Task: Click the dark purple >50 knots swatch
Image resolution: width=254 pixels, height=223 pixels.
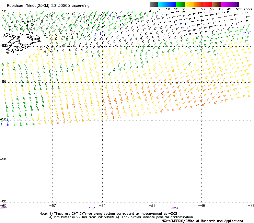Action: point(238,4)
